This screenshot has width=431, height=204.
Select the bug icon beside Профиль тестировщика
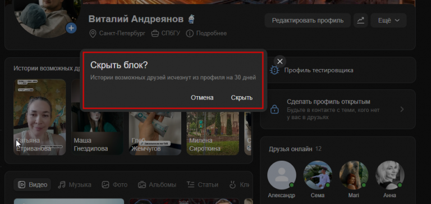coord(274,70)
